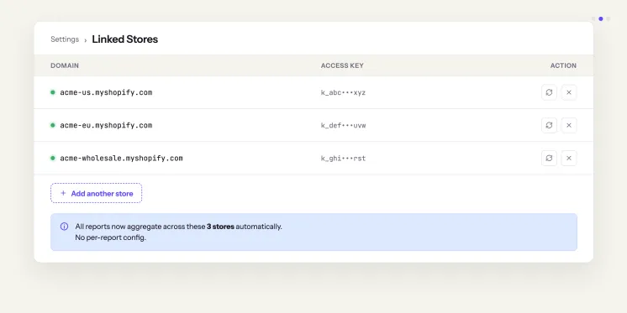Viewport: 627px width, 313px height.
Task: Remove the acme-eu.myshopify.com store
Action: tap(569, 125)
